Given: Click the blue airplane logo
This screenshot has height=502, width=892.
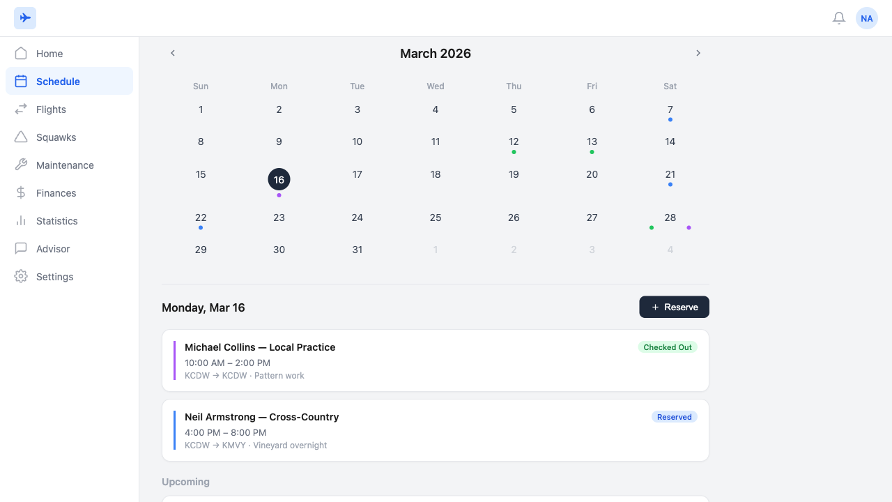Looking at the screenshot, I should pyautogui.click(x=25, y=17).
